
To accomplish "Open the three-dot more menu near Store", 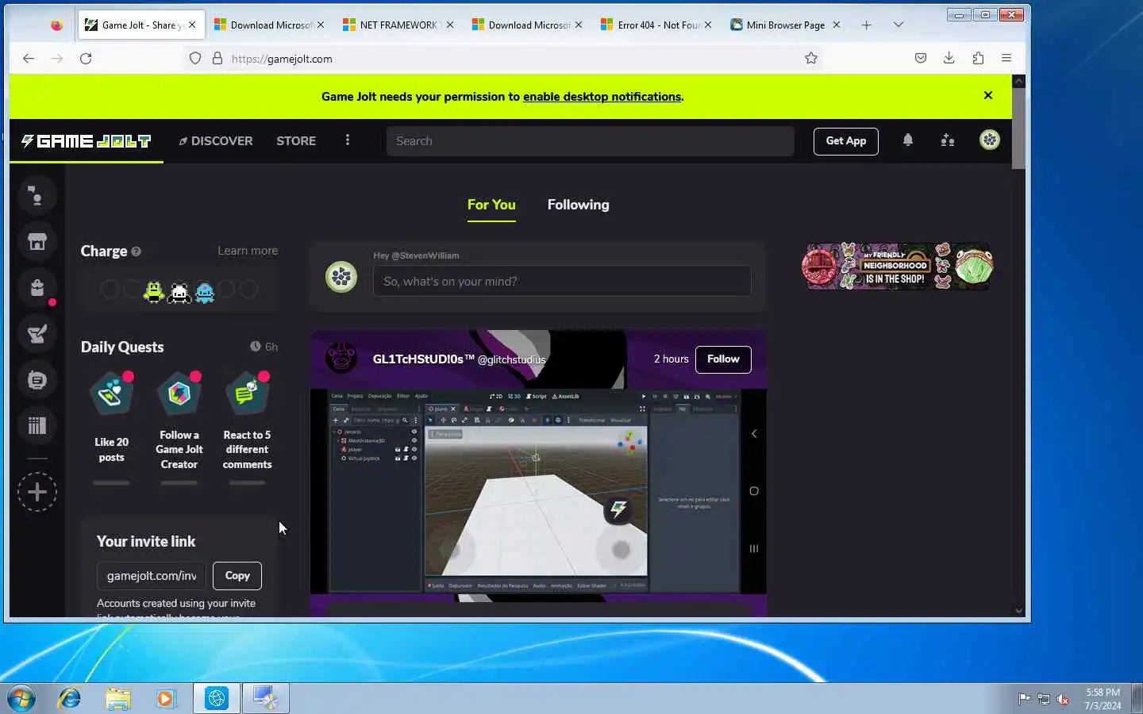I will (347, 140).
